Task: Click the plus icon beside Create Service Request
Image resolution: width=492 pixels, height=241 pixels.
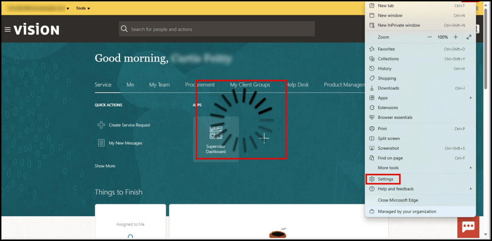Action: click(x=101, y=125)
